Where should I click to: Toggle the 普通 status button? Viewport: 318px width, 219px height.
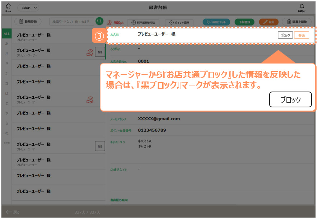click(301, 35)
